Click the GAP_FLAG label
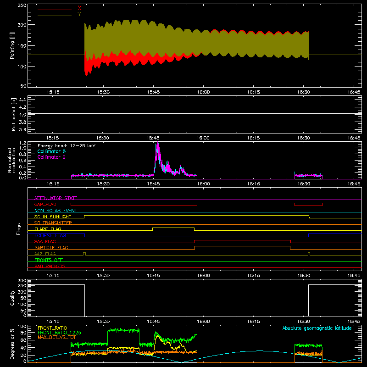 (x=45, y=204)
